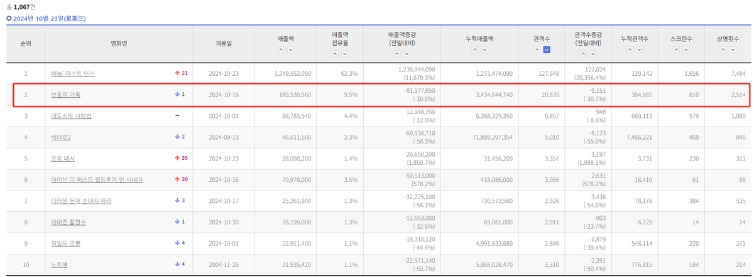The width and height of the screenshot is (754, 277).
Task: Sort 상영횟수 column descending
Action: pos(733,50)
